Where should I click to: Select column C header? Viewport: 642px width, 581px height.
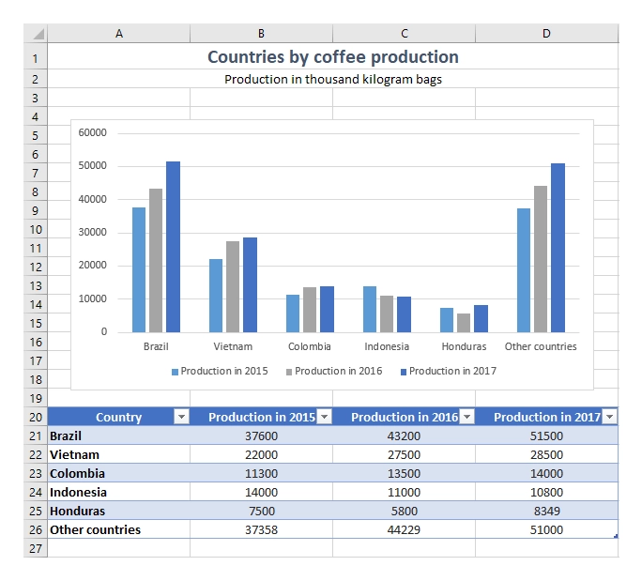[405, 33]
